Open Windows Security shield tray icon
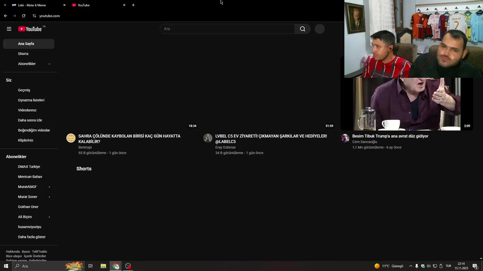 pos(423,266)
